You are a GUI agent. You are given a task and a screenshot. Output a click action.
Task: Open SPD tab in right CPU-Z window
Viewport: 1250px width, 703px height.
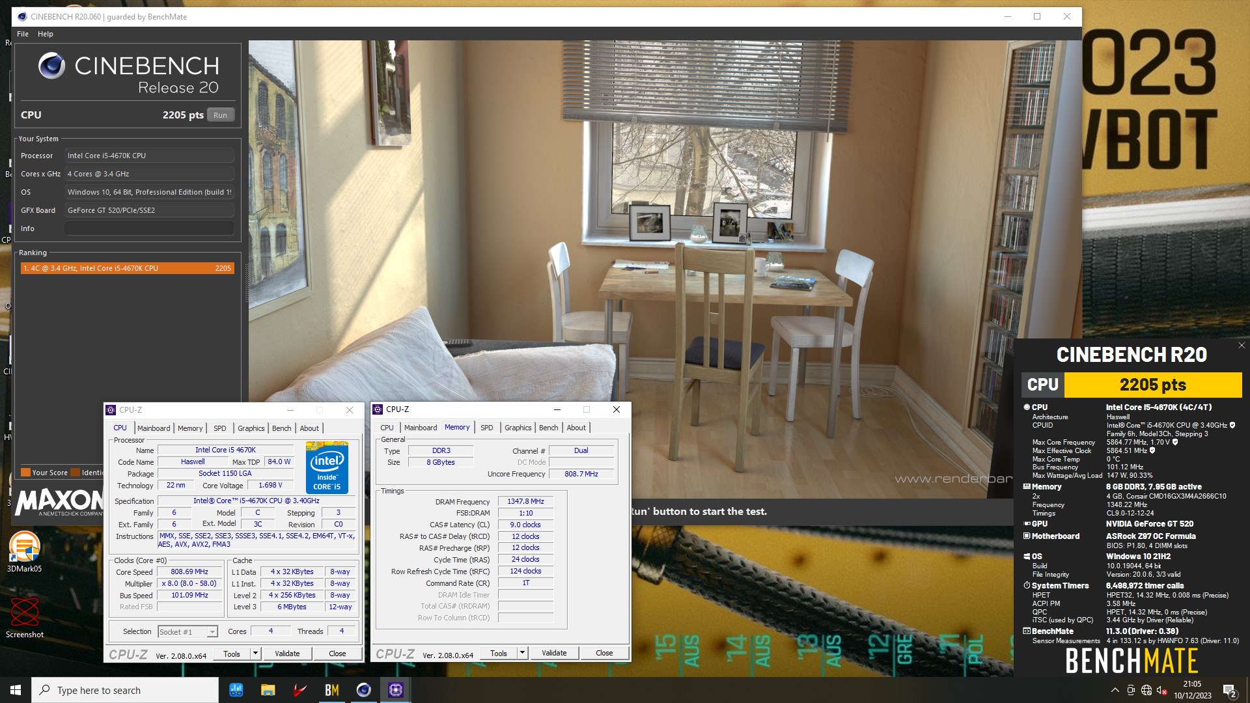487,428
